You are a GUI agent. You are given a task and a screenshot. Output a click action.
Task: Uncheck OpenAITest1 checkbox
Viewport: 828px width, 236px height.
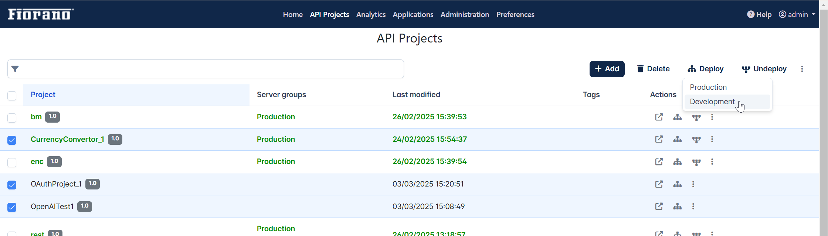12,207
